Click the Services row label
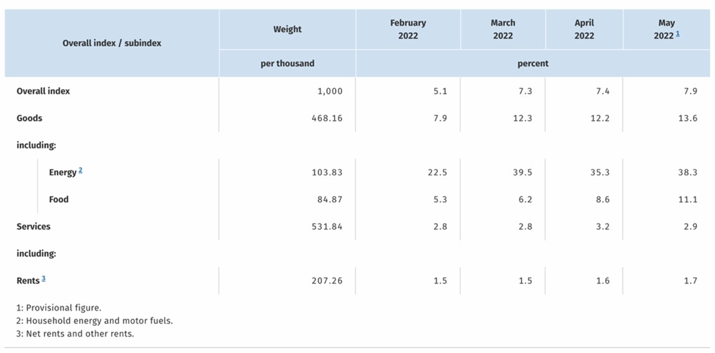 pos(33,226)
